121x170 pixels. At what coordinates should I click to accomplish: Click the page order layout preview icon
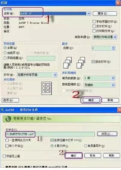pyautogui.click(x=46, y=88)
